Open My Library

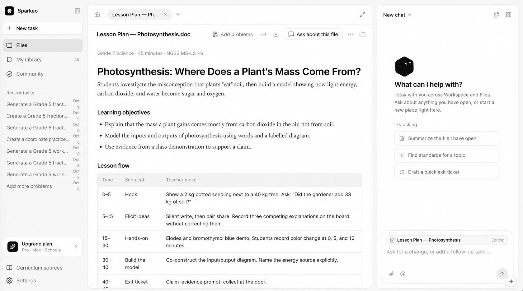[x=43, y=60]
